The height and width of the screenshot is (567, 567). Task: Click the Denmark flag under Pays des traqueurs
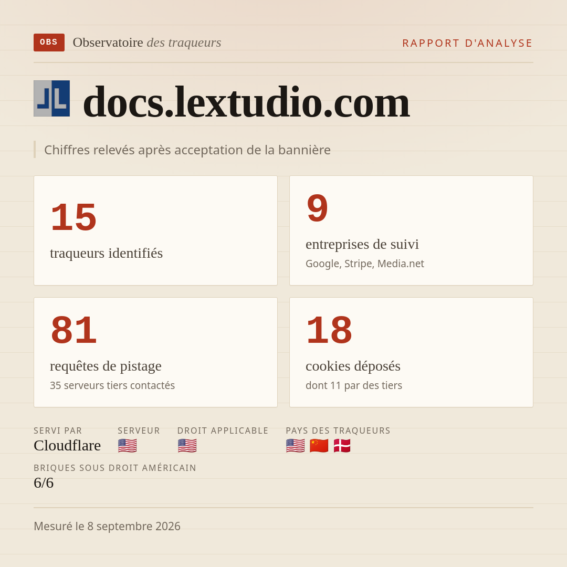(342, 446)
